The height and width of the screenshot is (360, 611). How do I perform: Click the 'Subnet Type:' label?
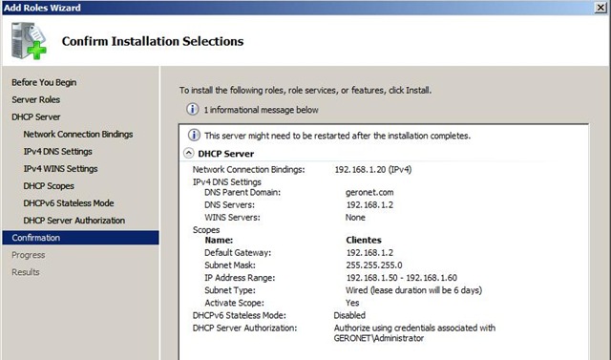coord(230,290)
